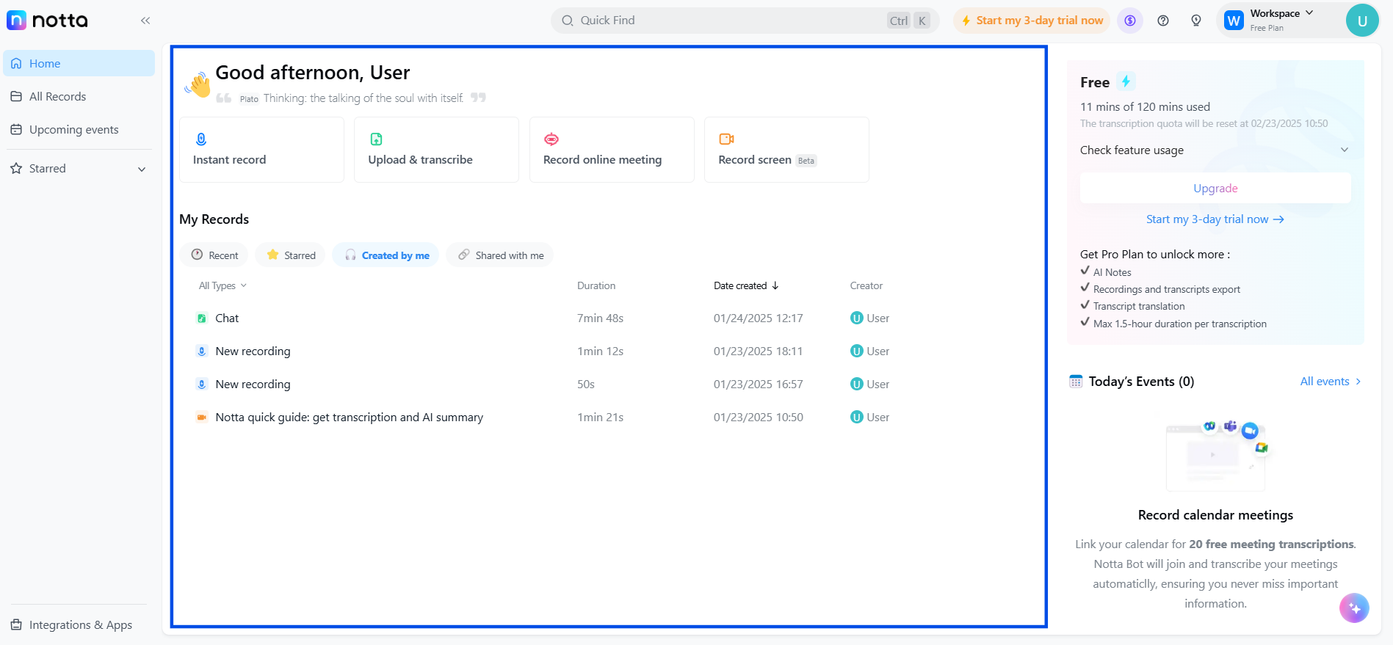Open Upcoming events in the sidebar
The width and height of the screenshot is (1393, 645).
pyautogui.click(x=79, y=129)
